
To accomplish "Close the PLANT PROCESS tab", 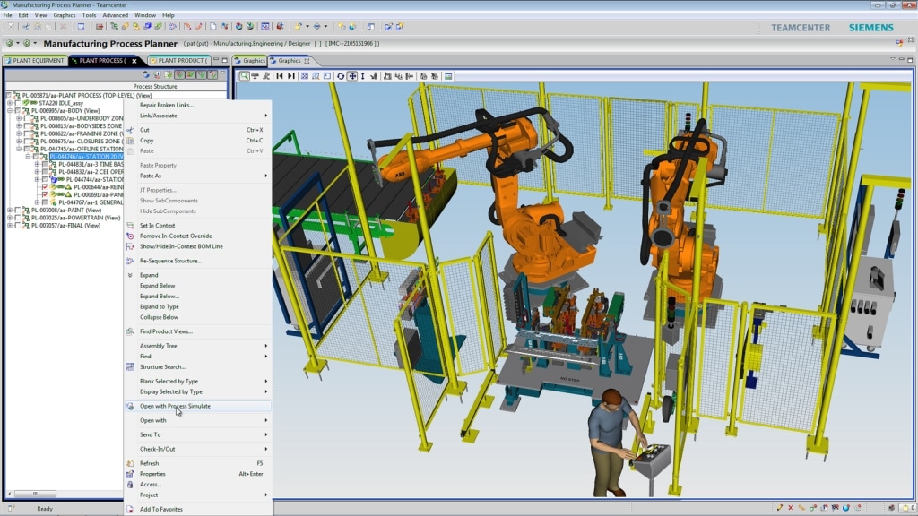I will tap(134, 61).
